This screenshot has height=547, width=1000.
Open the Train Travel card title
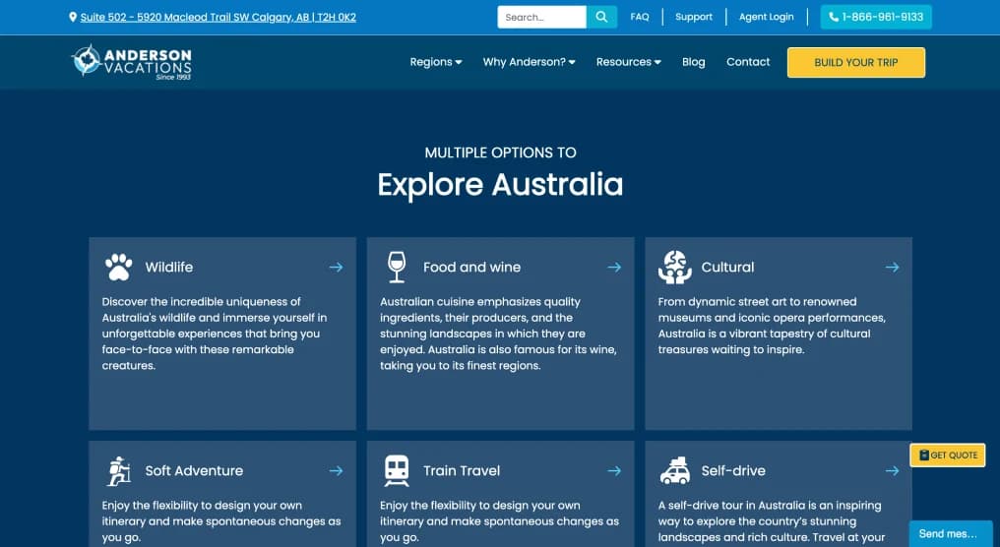click(x=462, y=471)
